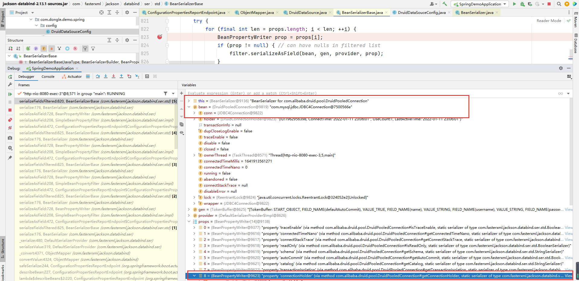Switch to the Console debug tab
This screenshot has height=281, width=579.
[48, 77]
